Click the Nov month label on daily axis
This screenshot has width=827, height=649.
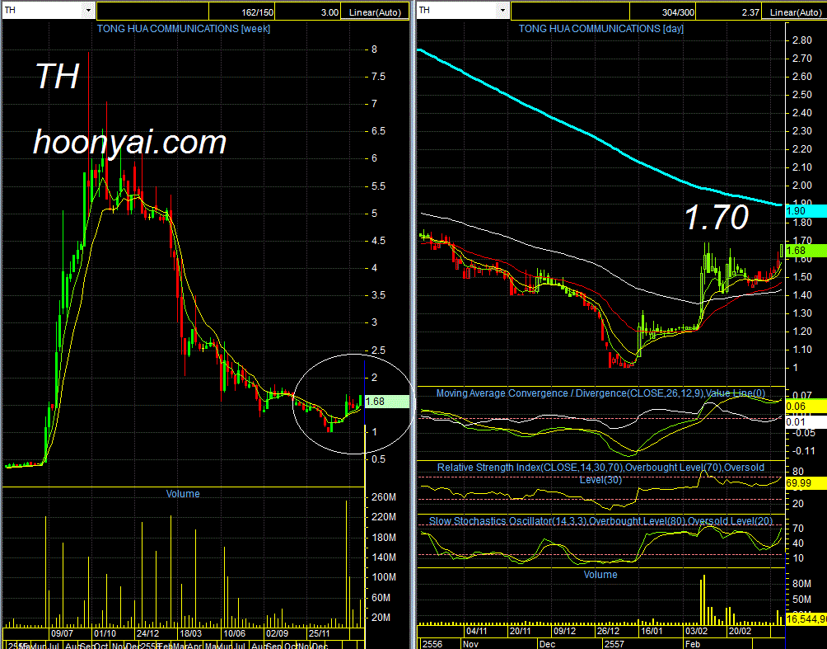470,644
